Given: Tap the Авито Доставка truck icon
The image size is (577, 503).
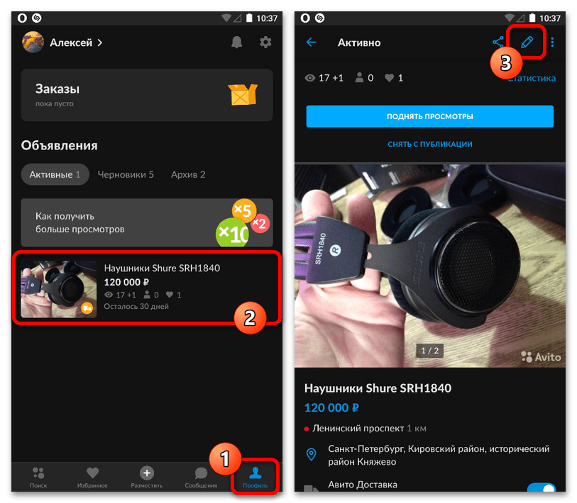Looking at the screenshot, I should tap(311, 488).
